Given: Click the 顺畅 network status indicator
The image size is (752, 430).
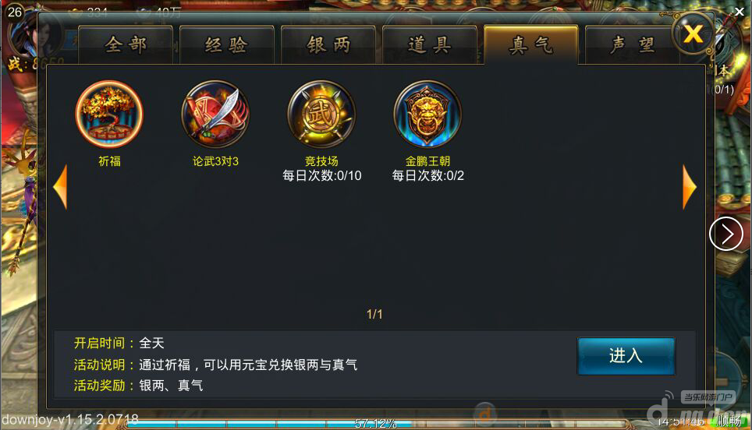Looking at the screenshot, I should coord(729,421).
